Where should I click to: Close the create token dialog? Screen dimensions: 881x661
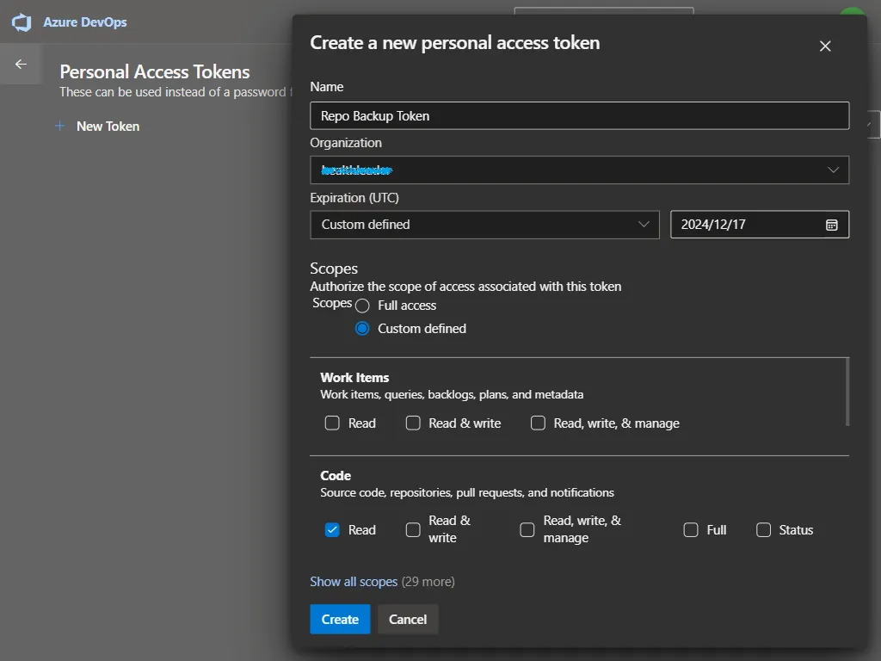click(x=825, y=46)
